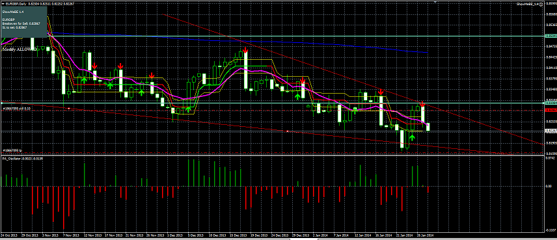
Task: Click the '5 Dec 2013' date on time axis
Action: (196, 235)
